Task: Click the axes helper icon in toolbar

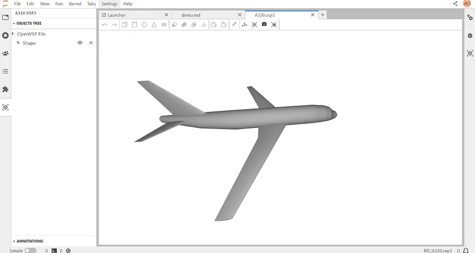Action: coord(244,25)
